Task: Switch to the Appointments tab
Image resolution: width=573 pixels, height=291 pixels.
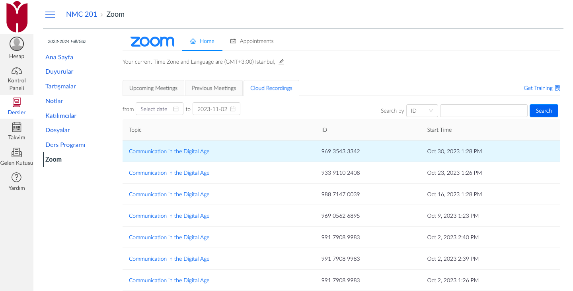Action: (x=252, y=41)
